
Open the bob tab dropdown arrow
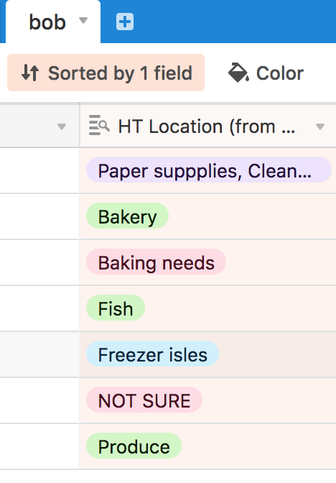pyautogui.click(x=83, y=20)
